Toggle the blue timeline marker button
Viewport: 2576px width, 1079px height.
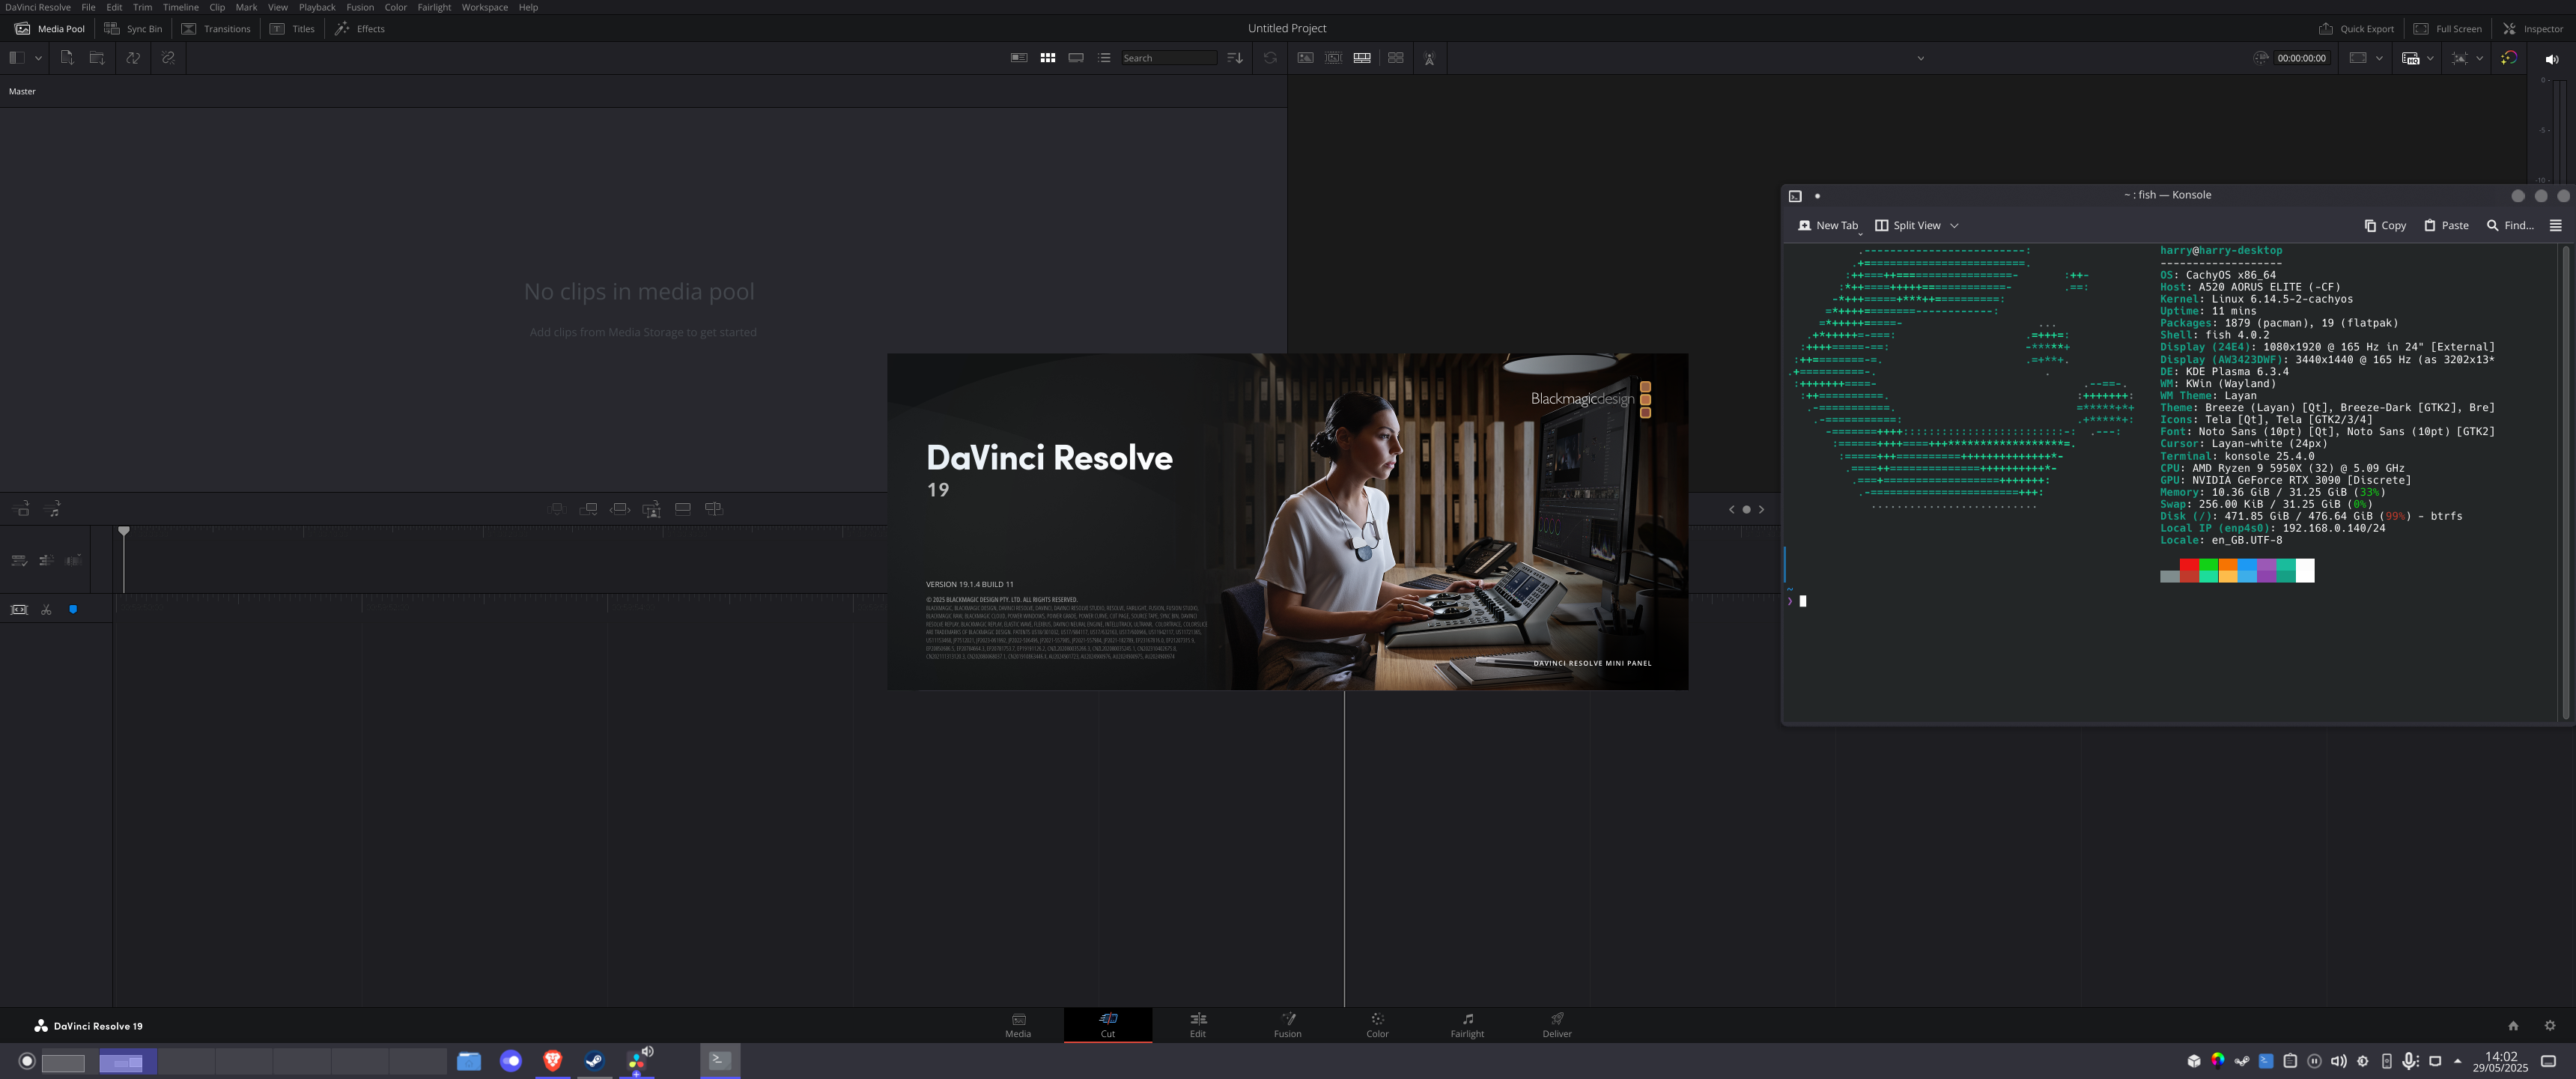pos(73,609)
